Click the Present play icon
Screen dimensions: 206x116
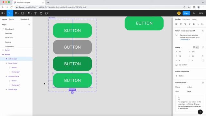[x=194, y=13]
